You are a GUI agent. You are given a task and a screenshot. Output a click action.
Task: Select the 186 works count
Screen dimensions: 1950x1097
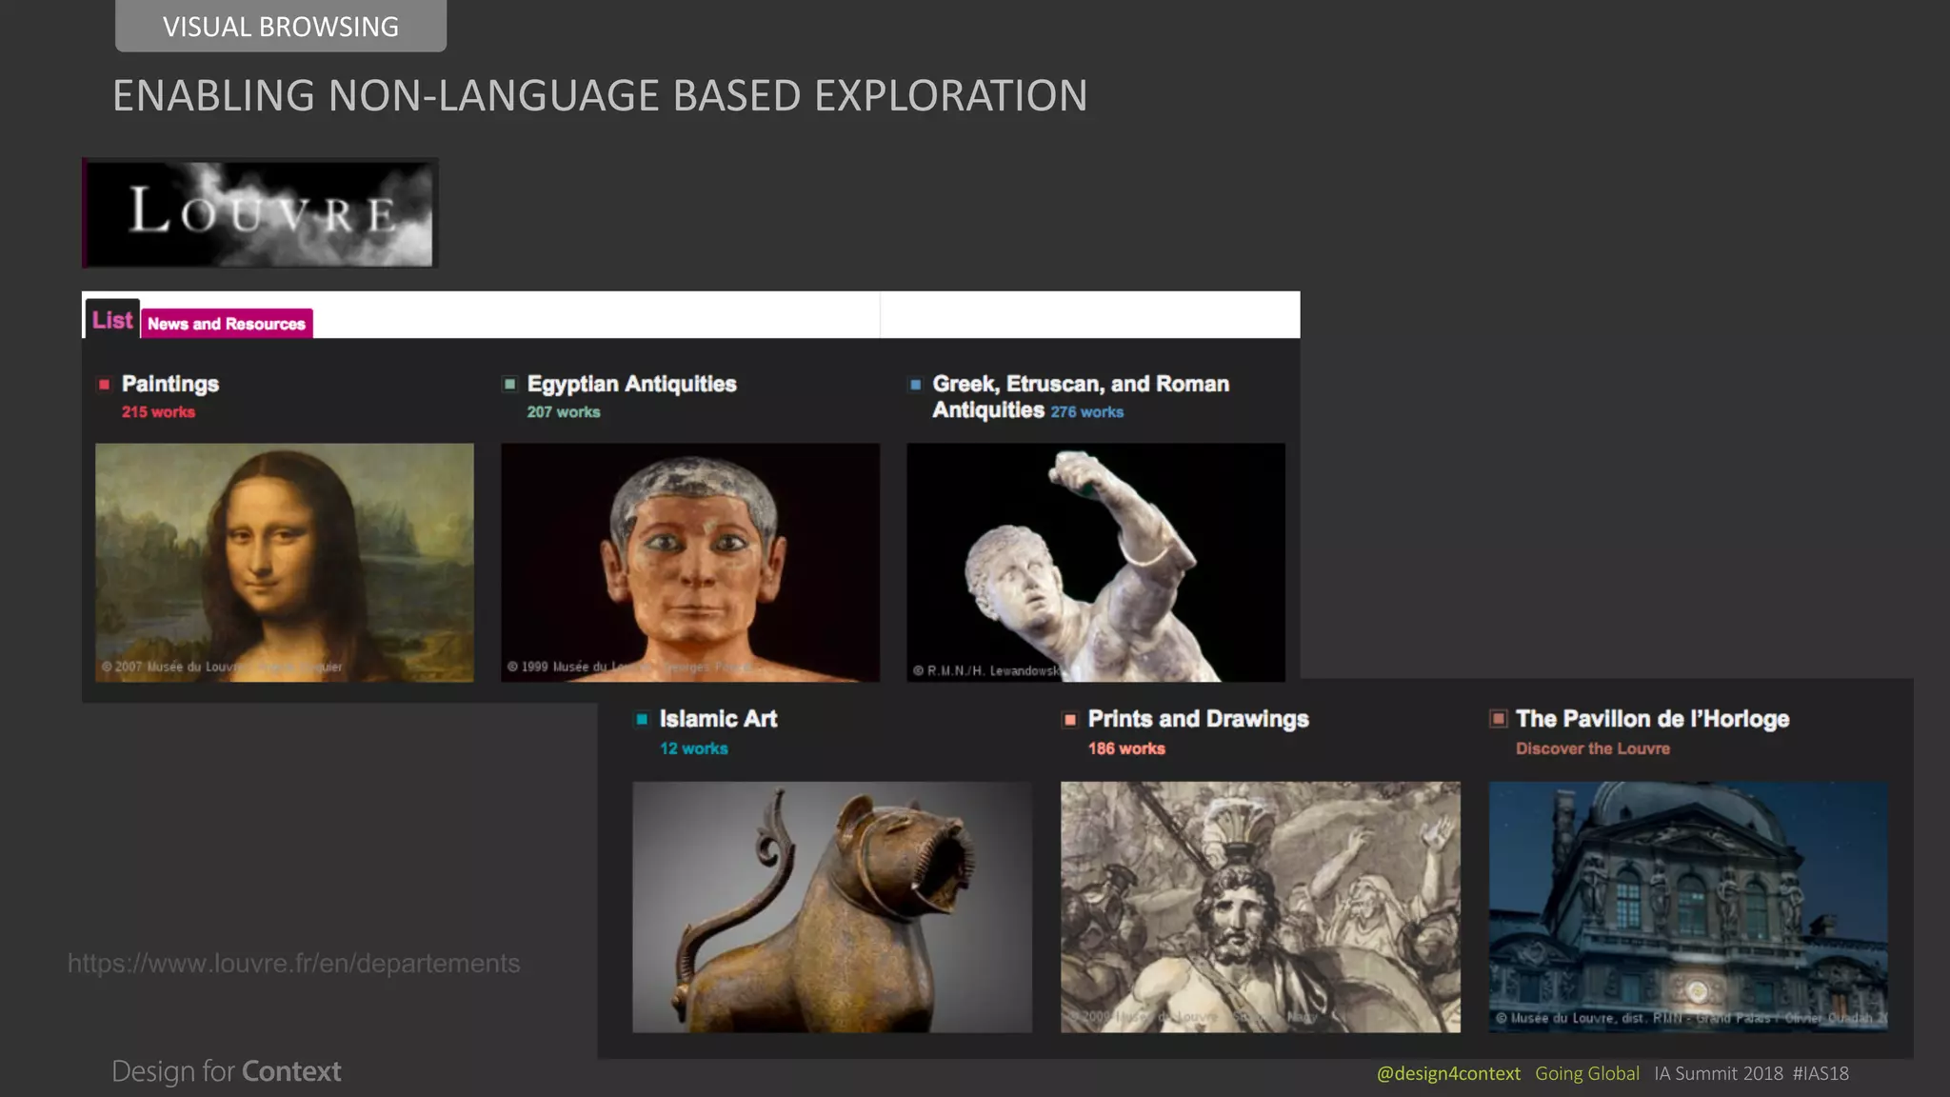pyautogui.click(x=1126, y=748)
